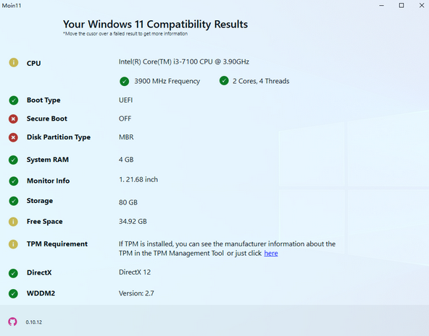Maximize the Moin11 window
The height and width of the screenshot is (336, 429).
point(401,6)
